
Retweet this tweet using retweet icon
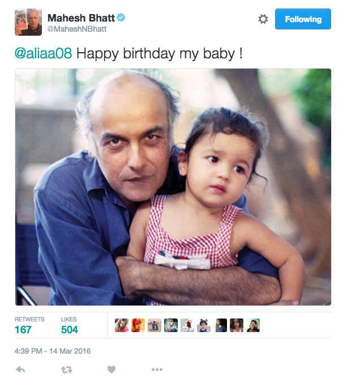pos(67,370)
